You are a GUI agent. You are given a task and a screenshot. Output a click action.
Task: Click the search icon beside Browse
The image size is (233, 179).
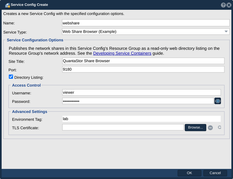coord(219,127)
